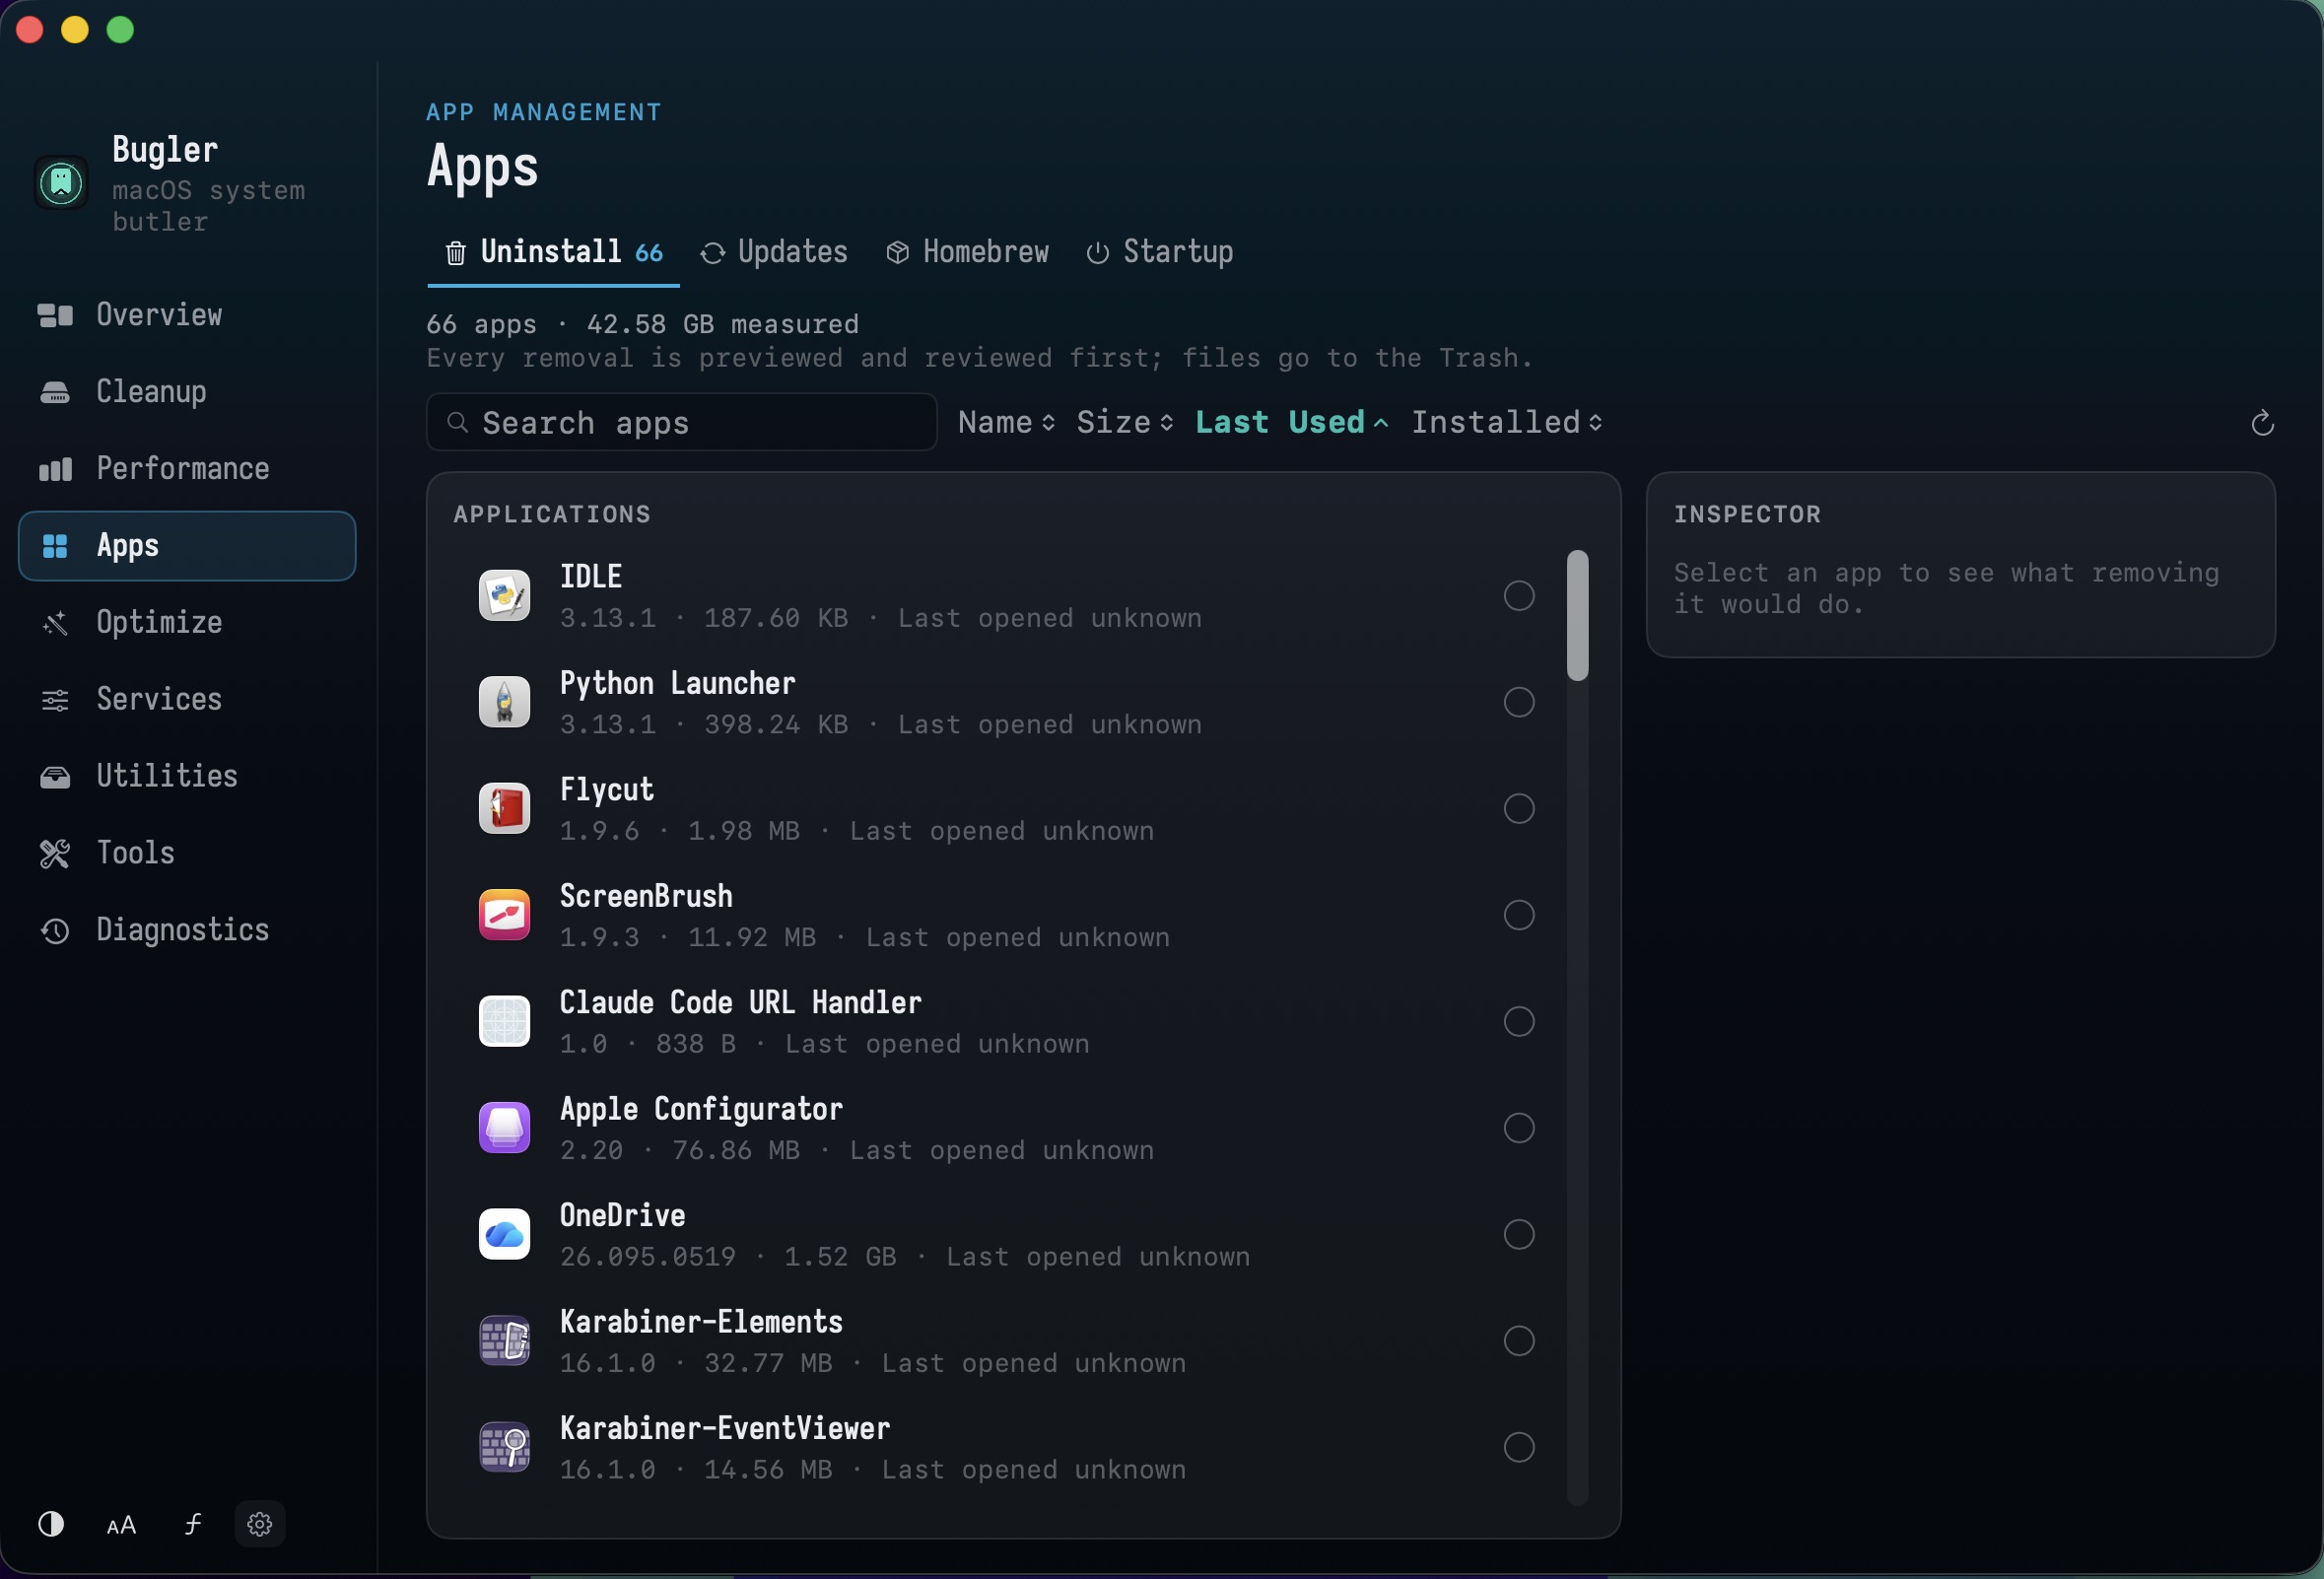Click the Bugler app logo icon
The height and width of the screenshot is (1579, 2324).
[61, 183]
